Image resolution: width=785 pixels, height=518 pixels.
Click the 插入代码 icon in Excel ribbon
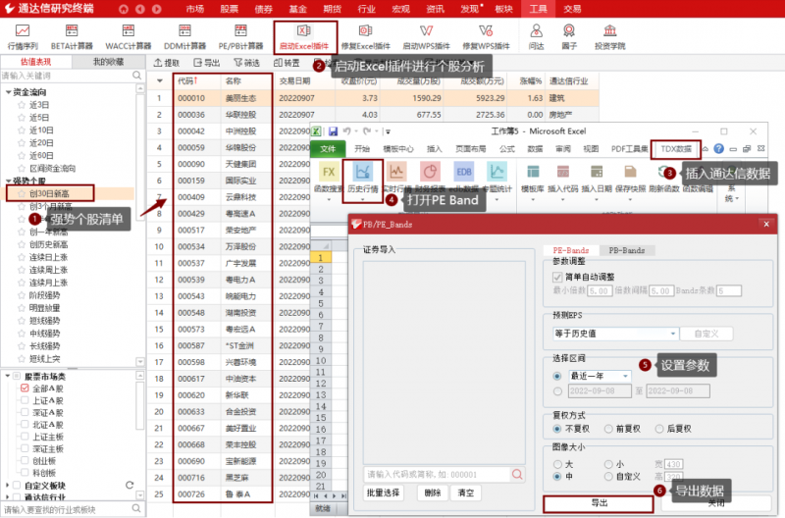pyautogui.click(x=562, y=172)
